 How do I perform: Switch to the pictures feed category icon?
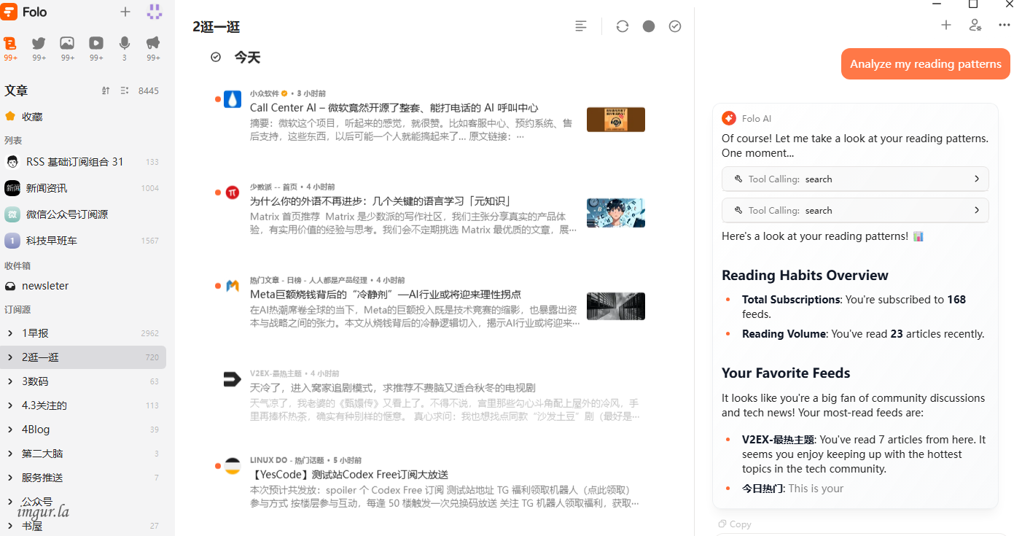(67, 43)
